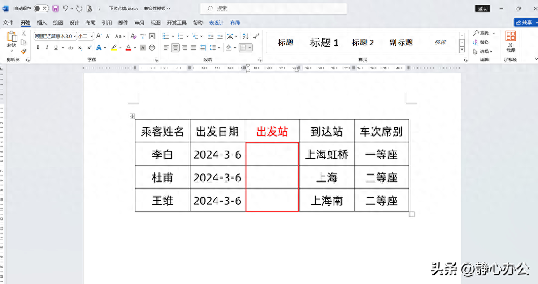Click the Share button
Image resolution: width=538 pixels, height=284 pixels.
tap(525, 22)
